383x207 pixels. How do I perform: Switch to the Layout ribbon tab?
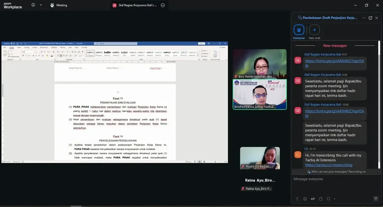35,47
